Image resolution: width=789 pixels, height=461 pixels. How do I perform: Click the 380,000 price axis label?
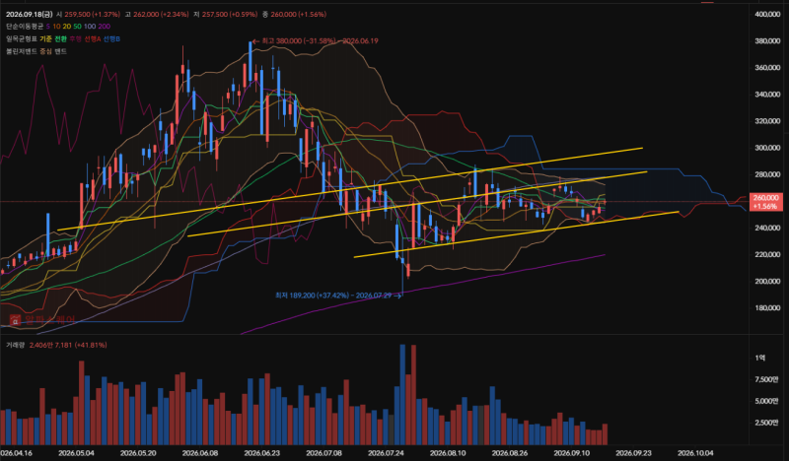click(767, 41)
